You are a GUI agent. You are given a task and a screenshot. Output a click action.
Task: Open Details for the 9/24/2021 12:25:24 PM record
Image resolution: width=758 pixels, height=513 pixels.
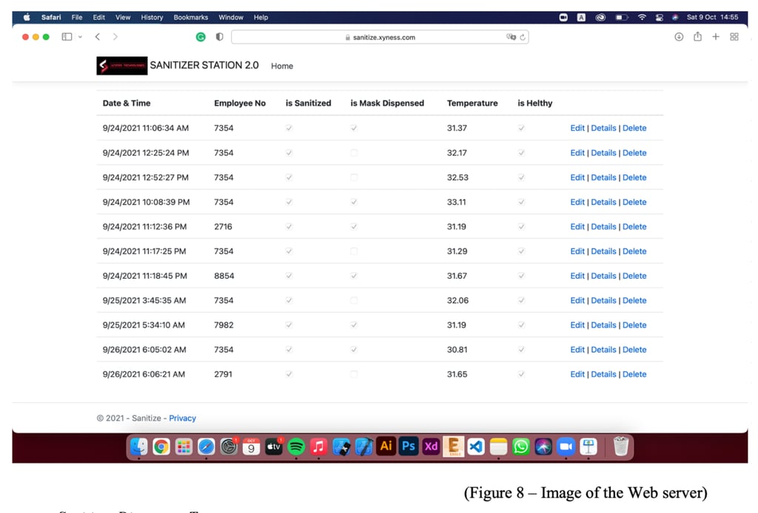point(603,152)
